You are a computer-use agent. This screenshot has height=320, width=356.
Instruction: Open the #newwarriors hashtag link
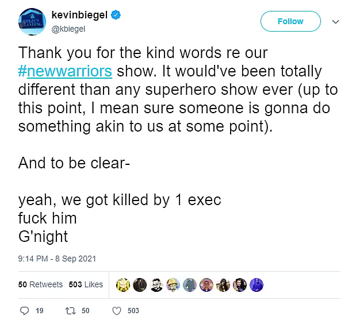(65, 71)
